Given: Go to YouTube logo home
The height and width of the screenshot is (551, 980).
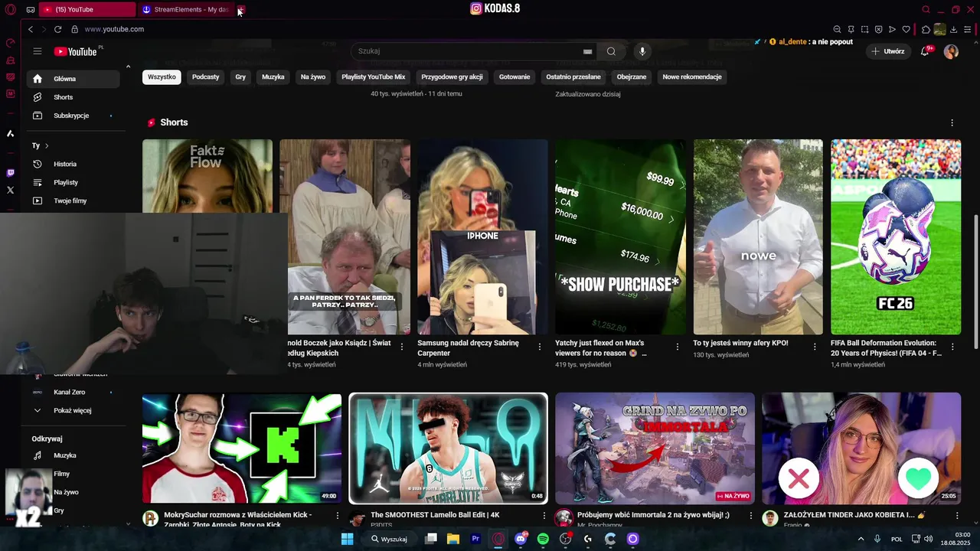Looking at the screenshot, I should click(x=75, y=51).
